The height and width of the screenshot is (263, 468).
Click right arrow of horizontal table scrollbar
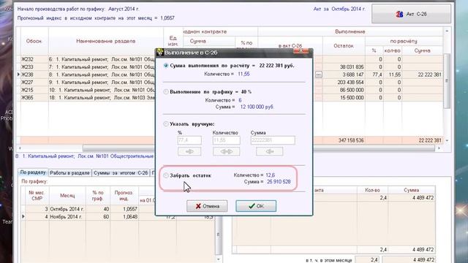pyautogui.click(x=439, y=148)
